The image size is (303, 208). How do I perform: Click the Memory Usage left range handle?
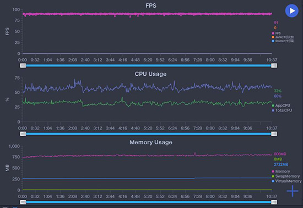pos(23,202)
